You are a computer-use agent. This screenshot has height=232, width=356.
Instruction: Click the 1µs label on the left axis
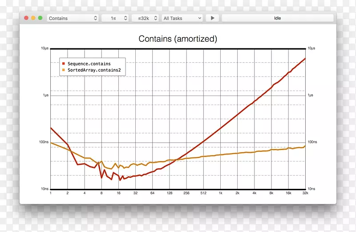click(x=45, y=96)
